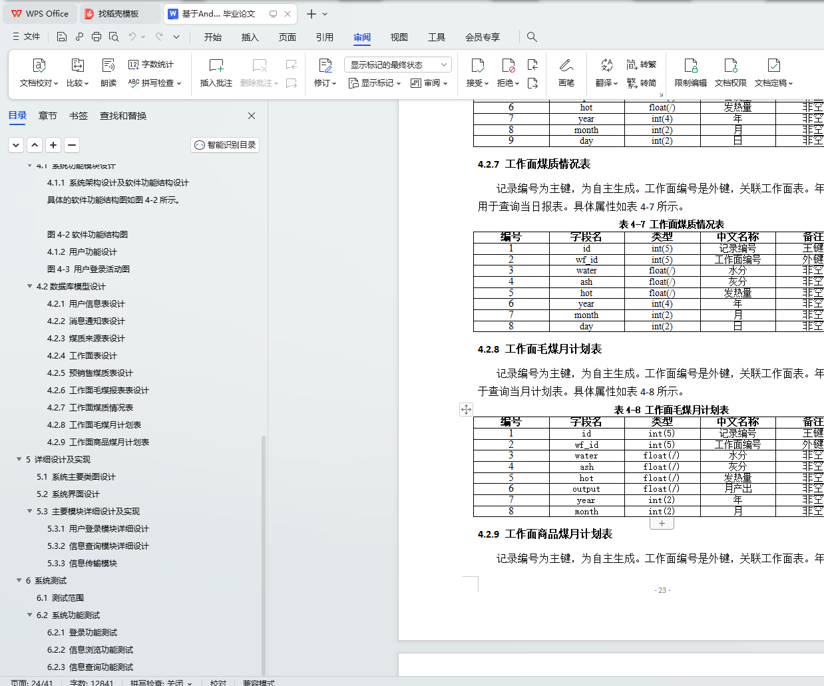Convert text with 转繁 button

coord(642,65)
